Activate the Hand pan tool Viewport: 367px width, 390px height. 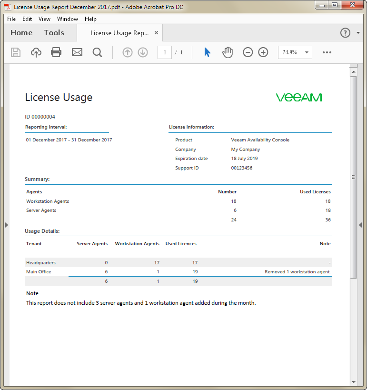(x=228, y=52)
